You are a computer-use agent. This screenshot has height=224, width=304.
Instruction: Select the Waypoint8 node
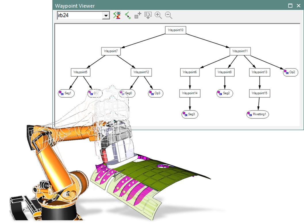pyautogui.click(x=225, y=72)
